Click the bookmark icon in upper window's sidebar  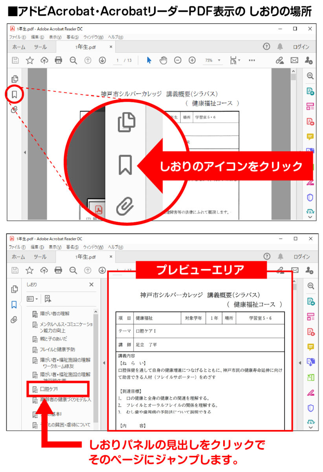(15, 94)
